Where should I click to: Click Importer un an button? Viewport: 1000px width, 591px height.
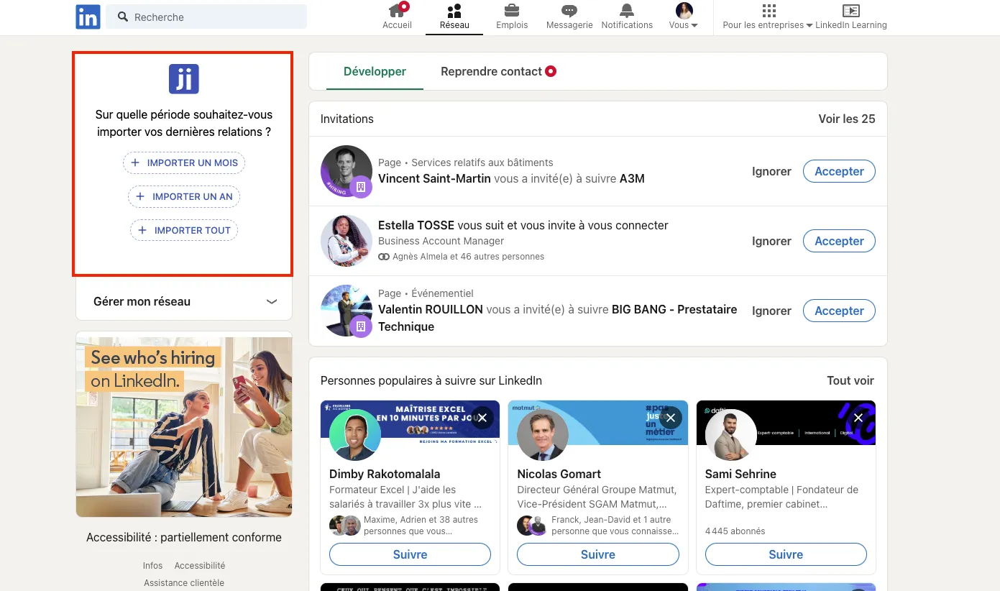click(x=183, y=196)
